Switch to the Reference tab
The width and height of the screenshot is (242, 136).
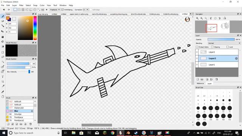(200, 83)
